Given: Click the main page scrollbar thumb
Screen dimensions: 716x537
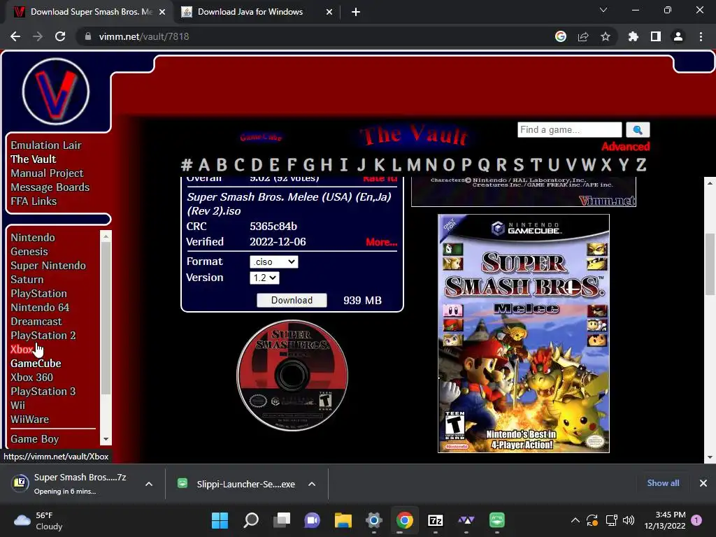Looking at the screenshot, I should coord(710,264).
